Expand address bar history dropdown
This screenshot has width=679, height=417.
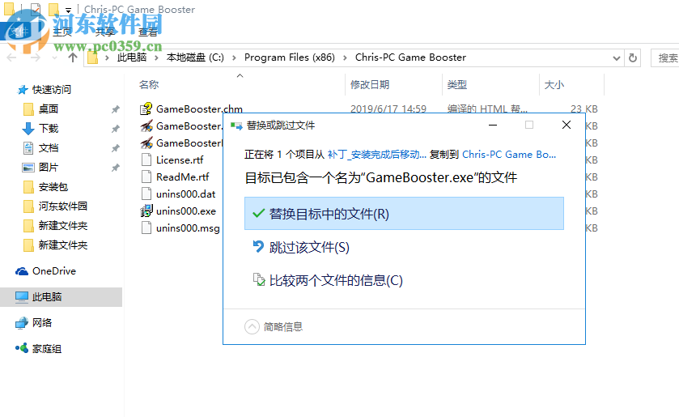pos(616,57)
